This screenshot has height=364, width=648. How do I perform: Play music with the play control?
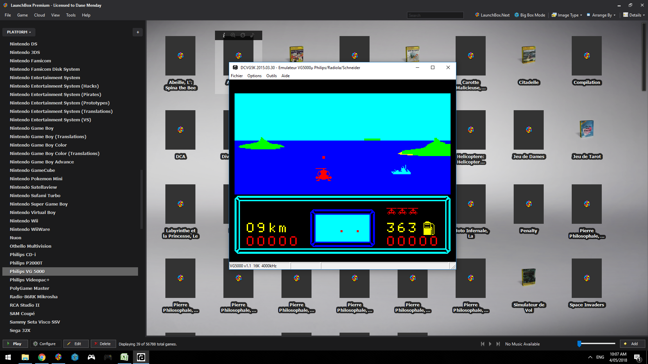[x=490, y=344]
